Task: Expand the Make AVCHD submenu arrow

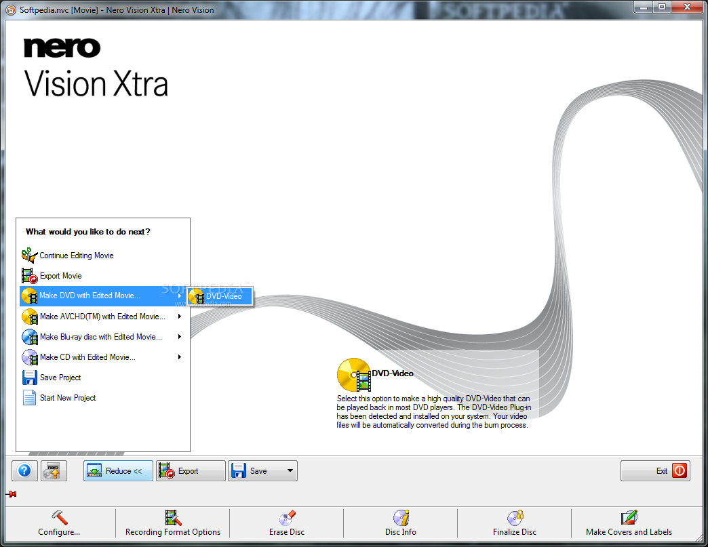Action: coord(180,317)
